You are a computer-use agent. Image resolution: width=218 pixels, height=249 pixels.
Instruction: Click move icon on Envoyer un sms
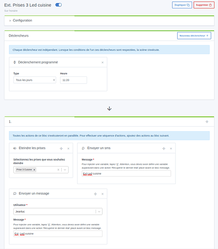164,148
